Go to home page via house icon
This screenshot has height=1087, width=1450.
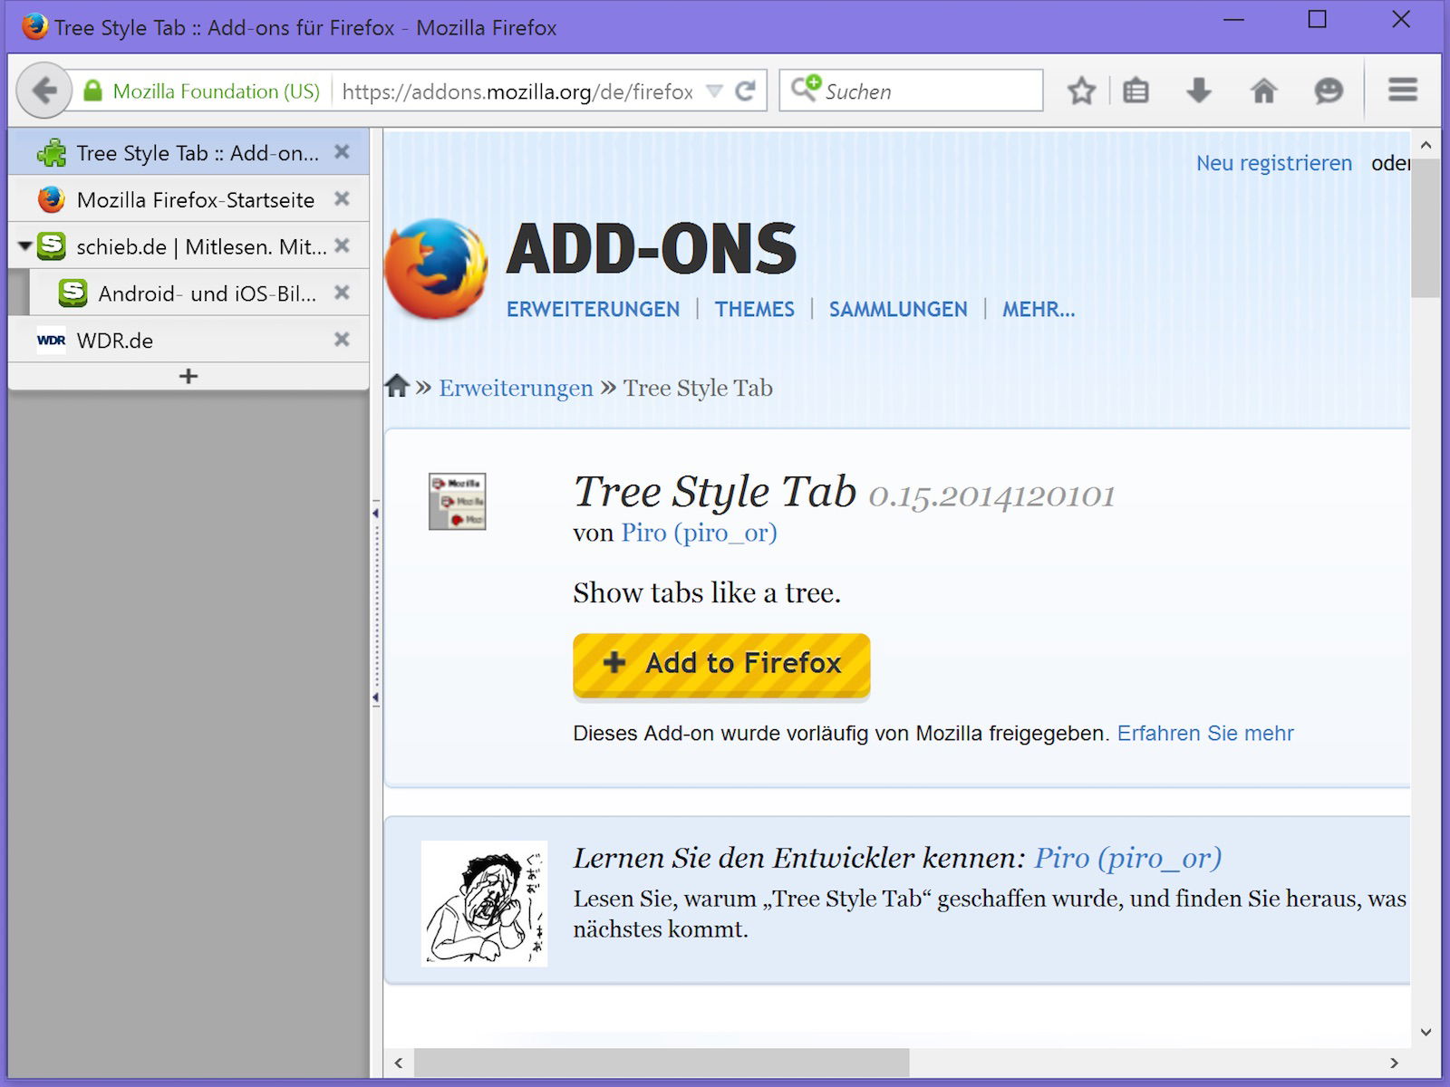1263,91
